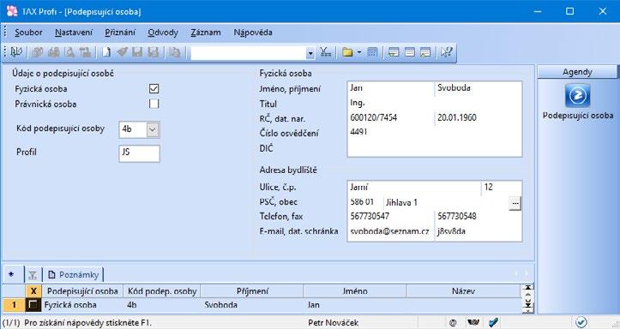Screen dimensions: 620x329
Task: Click the owl-like icon in status bar
Action: point(473,323)
